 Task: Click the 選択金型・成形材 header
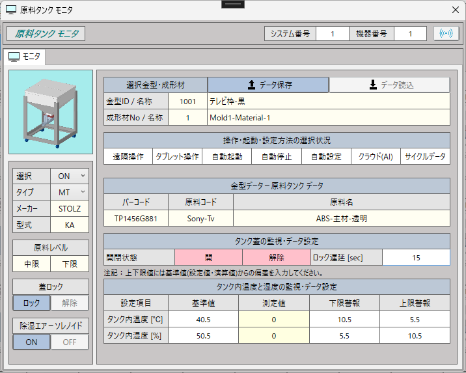156,85
